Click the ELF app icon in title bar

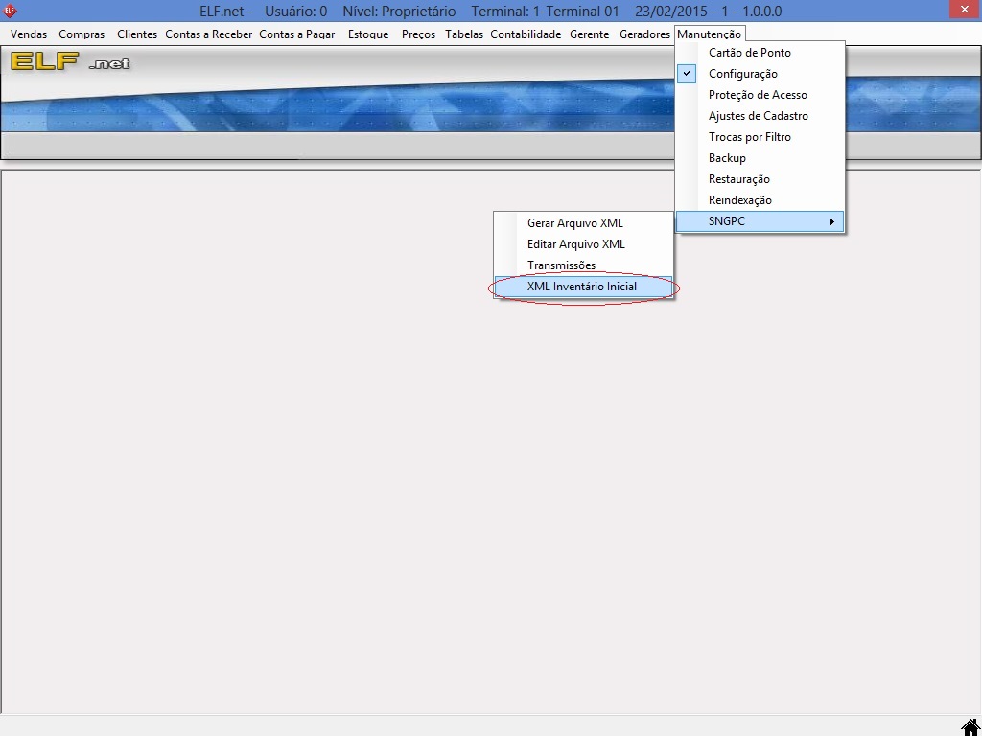(10, 11)
